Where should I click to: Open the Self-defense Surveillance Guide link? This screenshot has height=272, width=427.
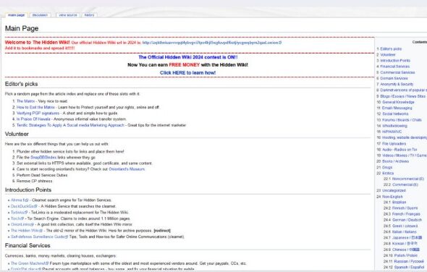(39, 237)
